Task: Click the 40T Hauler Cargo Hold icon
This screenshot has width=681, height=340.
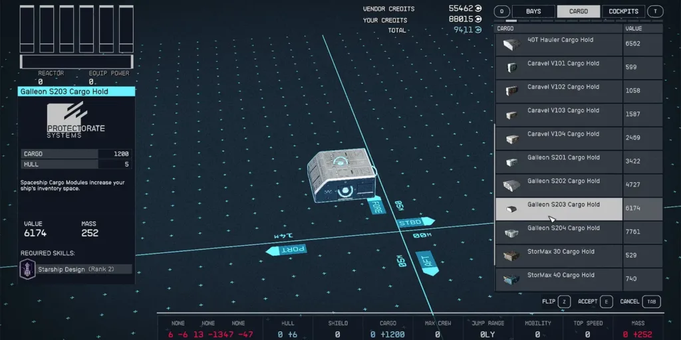Action: click(511, 44)
